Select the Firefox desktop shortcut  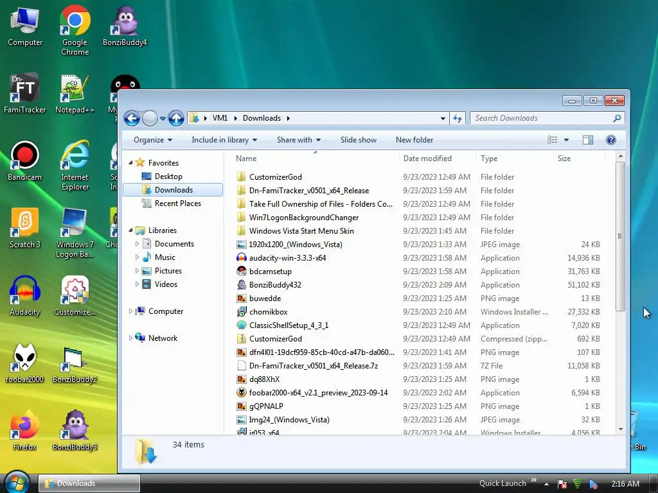[x=25, y=431]
